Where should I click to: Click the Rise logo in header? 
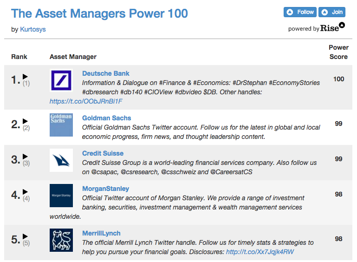(333, 27)
